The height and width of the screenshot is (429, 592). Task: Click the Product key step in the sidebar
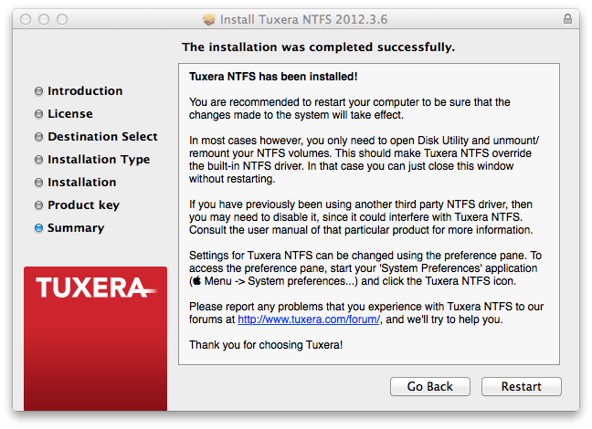coord(83,205)
